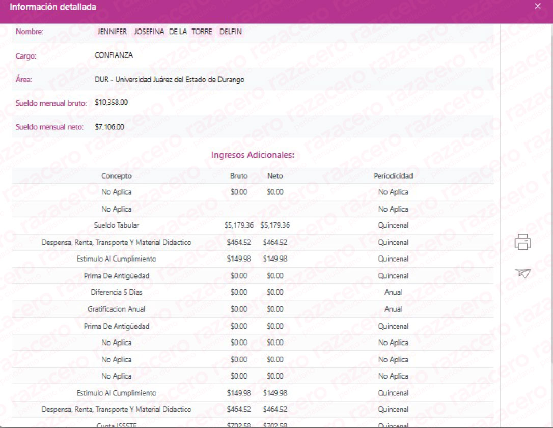Click the $10,358.00 gross monthly salary
Viewport: 553px width, 428px height.
(x=111, y=103)
